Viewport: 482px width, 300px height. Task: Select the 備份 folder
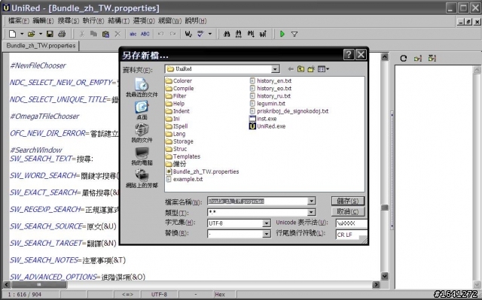(x=175, y=164)
